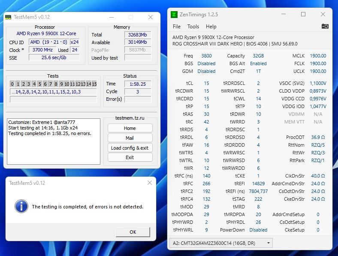This screenshot has width=338, height=256.
Task: Click the tRFC value 266
Action: pos(206,184)
